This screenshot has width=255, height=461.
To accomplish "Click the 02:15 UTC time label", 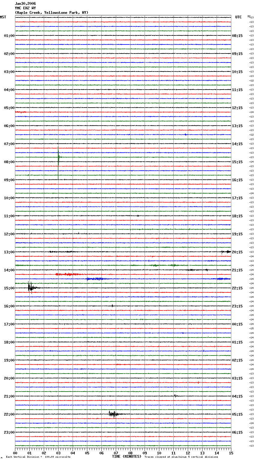I will pos(237,360).
